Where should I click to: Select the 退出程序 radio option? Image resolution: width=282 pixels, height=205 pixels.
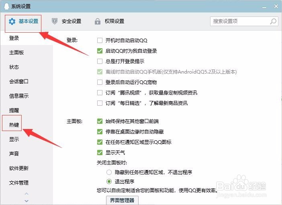[109, 181]
